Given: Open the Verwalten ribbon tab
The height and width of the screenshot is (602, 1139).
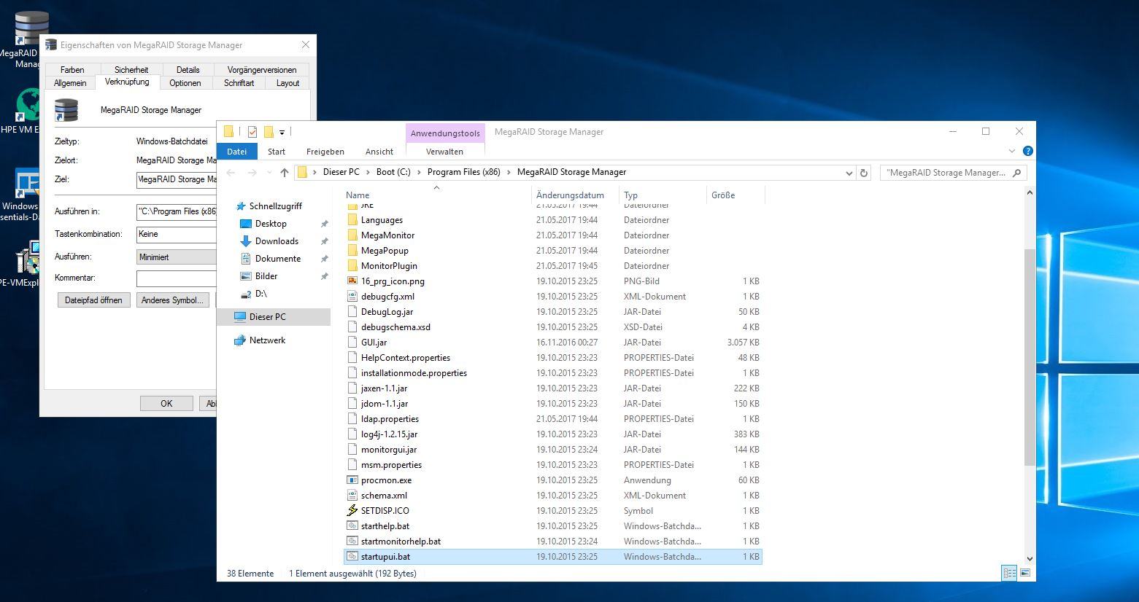Looking at the screenshot, I should [x=444, y=152].
